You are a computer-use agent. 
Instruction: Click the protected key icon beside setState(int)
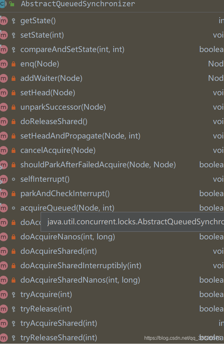pyautogui.click(x=13, y=35)
